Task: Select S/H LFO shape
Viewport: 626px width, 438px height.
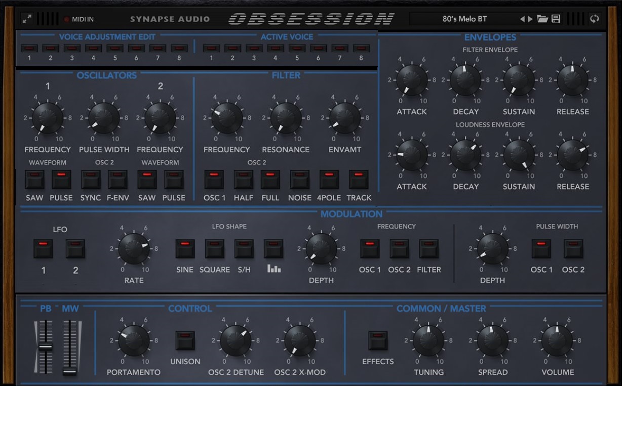Action: point(244,249)
